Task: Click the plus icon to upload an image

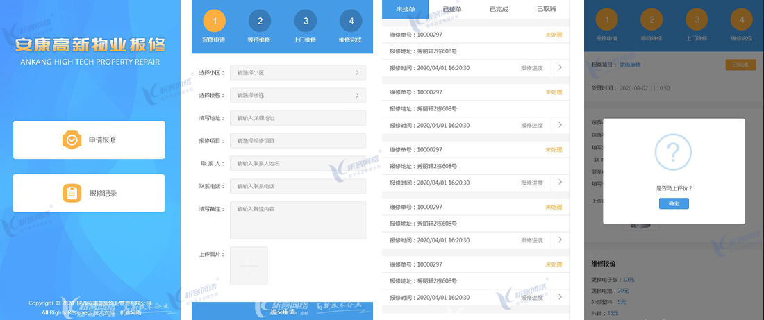Action: pos(249,266)
